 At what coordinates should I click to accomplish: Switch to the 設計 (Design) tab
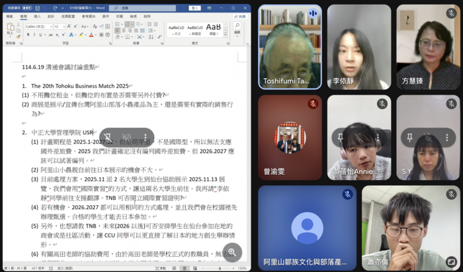tap(51, 17)
